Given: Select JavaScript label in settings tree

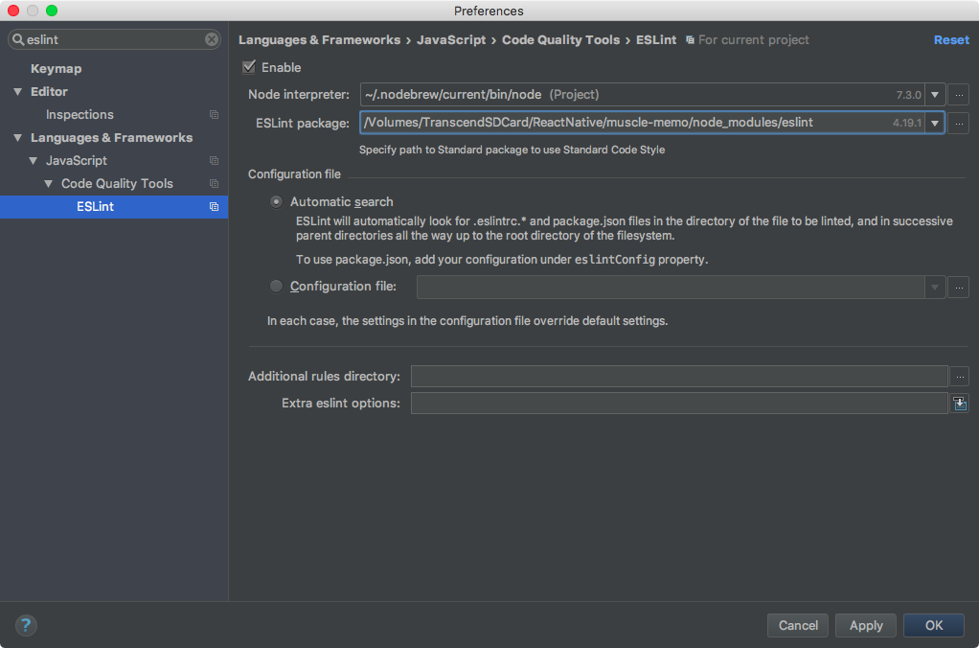Looking at the screenshot, I should pos(77,161).
